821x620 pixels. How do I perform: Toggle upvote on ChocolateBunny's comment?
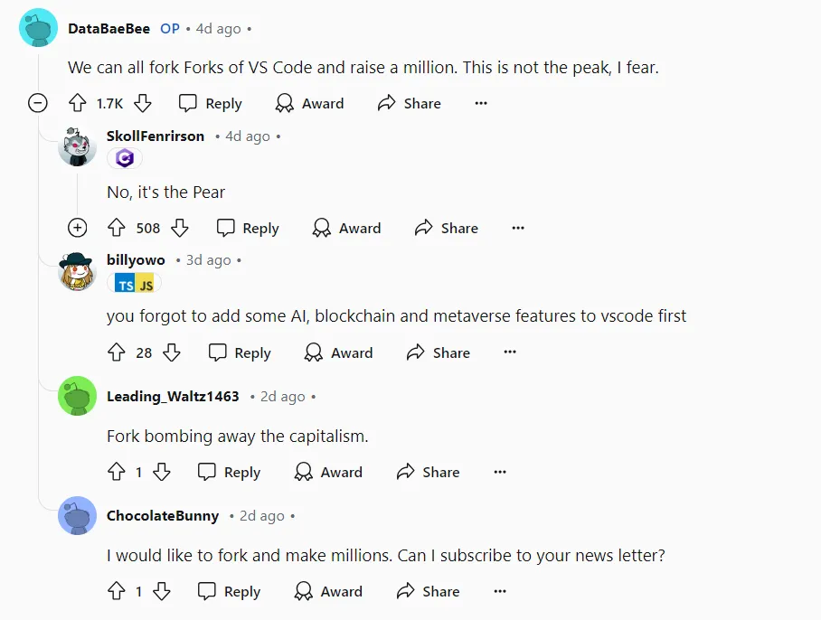point(117,591)
